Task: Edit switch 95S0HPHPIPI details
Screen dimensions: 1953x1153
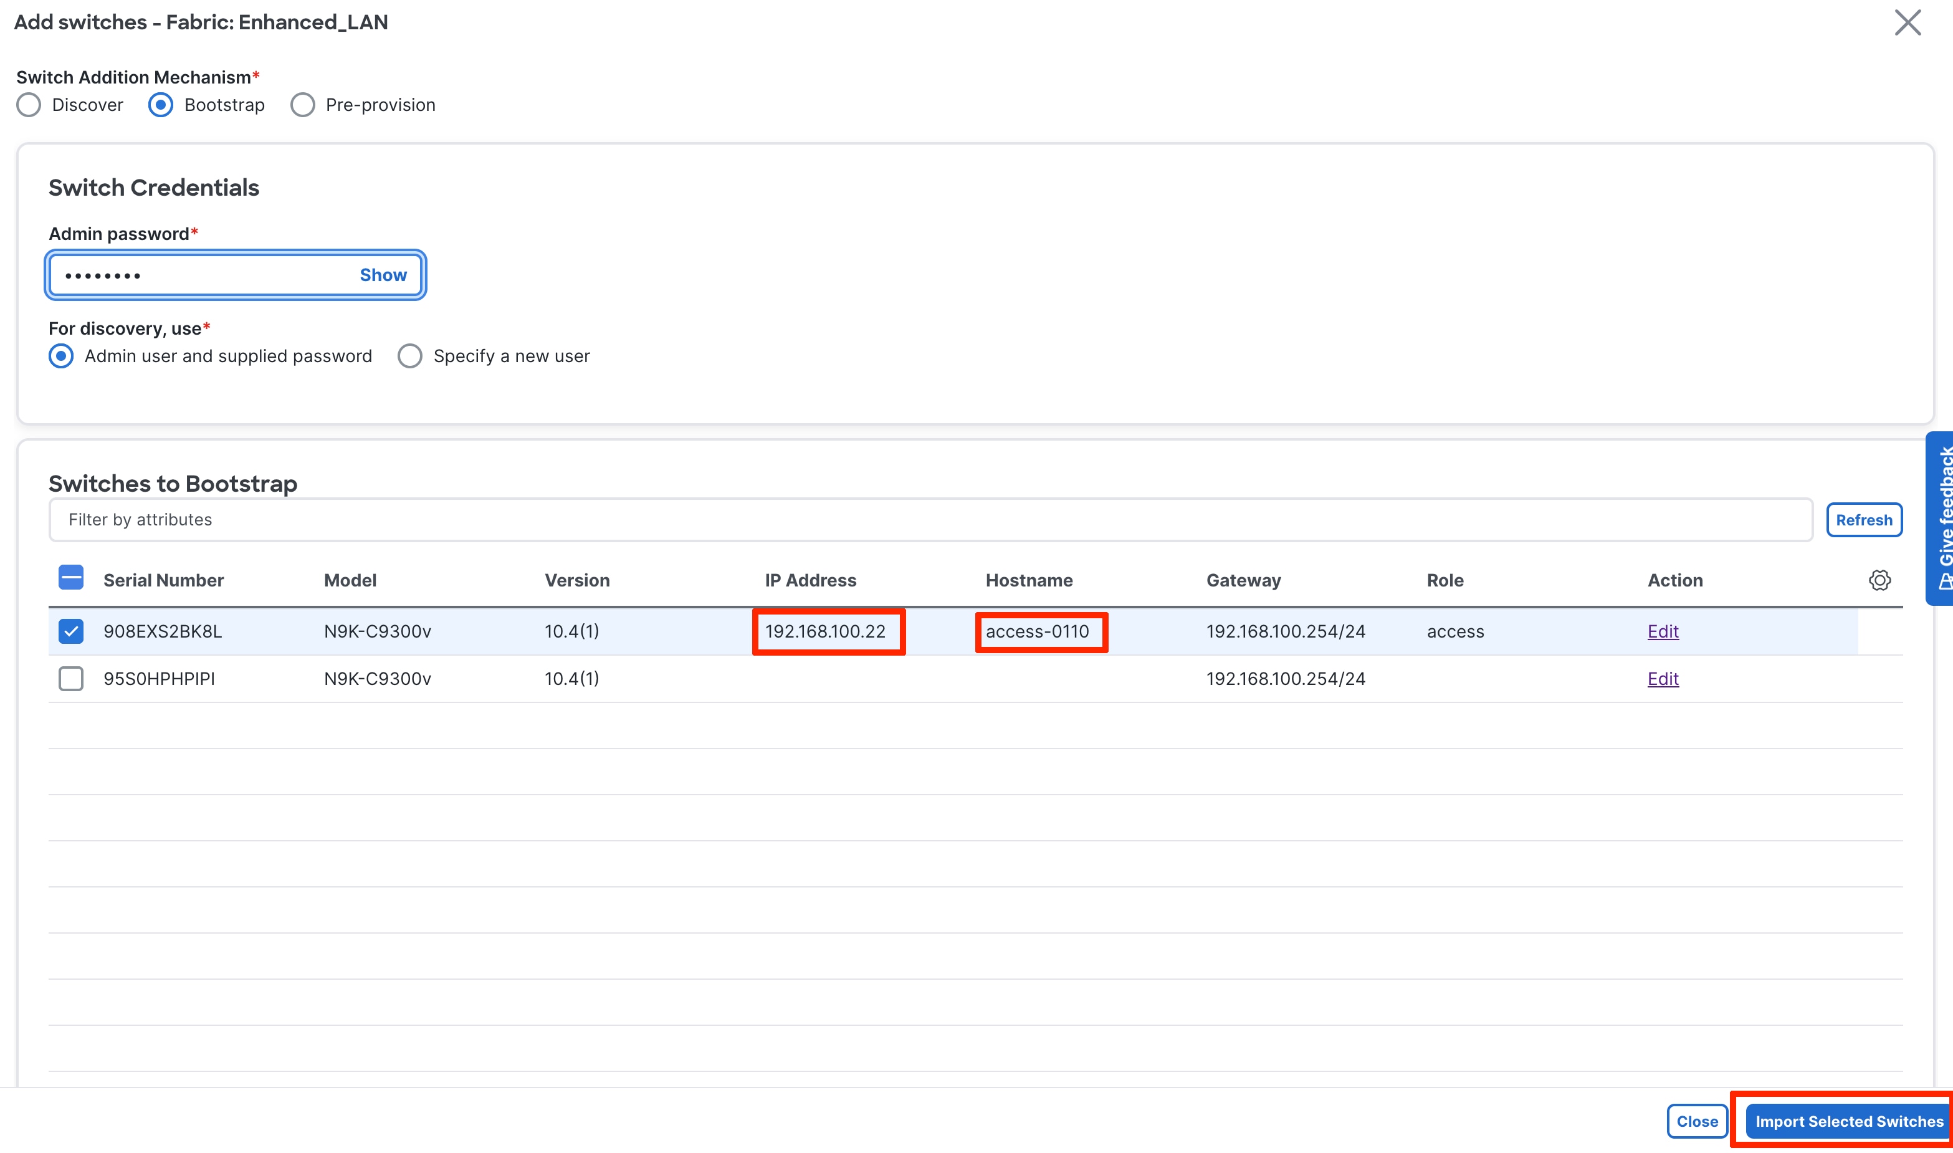Action: 1662,678
